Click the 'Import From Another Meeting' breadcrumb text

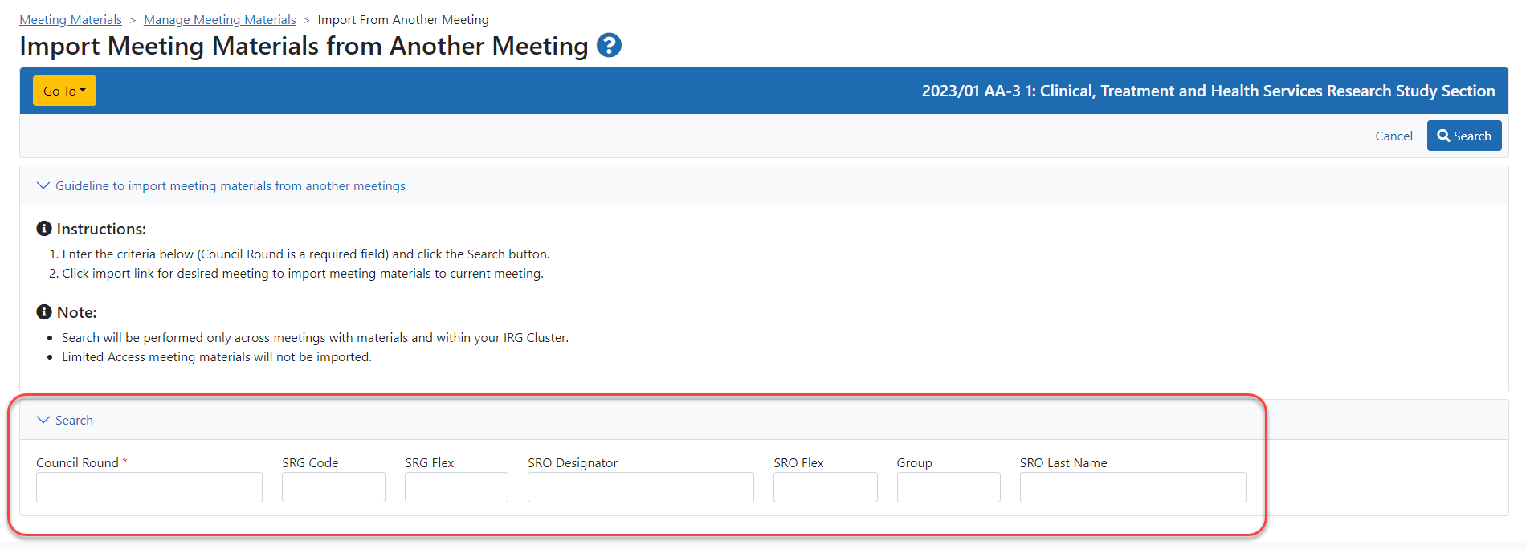[403, 20]
